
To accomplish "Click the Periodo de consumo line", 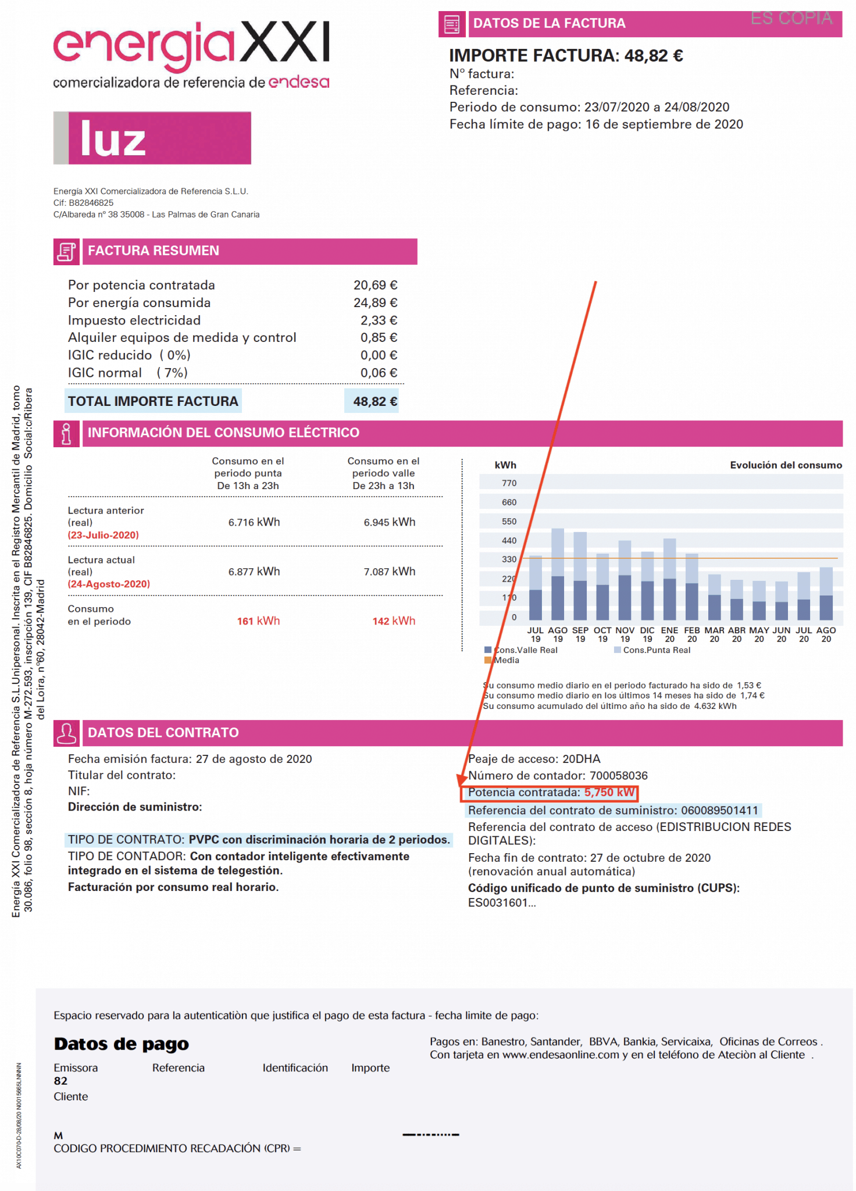I will click(589, 107).
